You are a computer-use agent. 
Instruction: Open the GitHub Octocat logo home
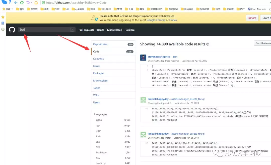(12, 30)
